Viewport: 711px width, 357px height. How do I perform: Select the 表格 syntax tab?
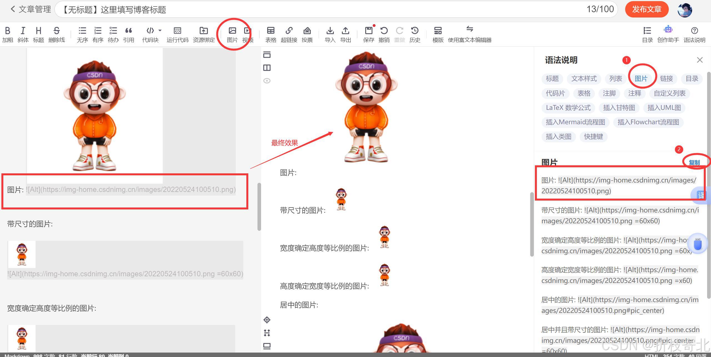click(x=584, y=93)
